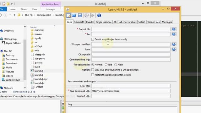Open Explorer recent locations dropdown arrow
This screenshot has height=113, width=201.
pos(10,15)
